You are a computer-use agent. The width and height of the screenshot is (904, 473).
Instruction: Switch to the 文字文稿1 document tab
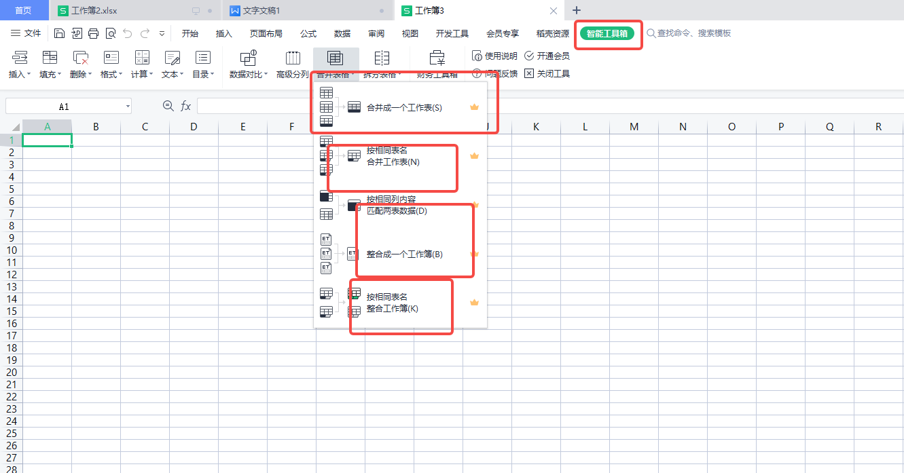pyautogui.click(x=307, y=10)
